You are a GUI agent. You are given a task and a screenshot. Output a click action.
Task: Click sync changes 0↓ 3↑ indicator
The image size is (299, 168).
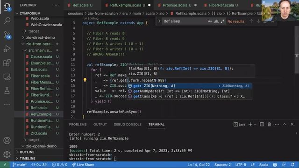click(x=39, y=165)
